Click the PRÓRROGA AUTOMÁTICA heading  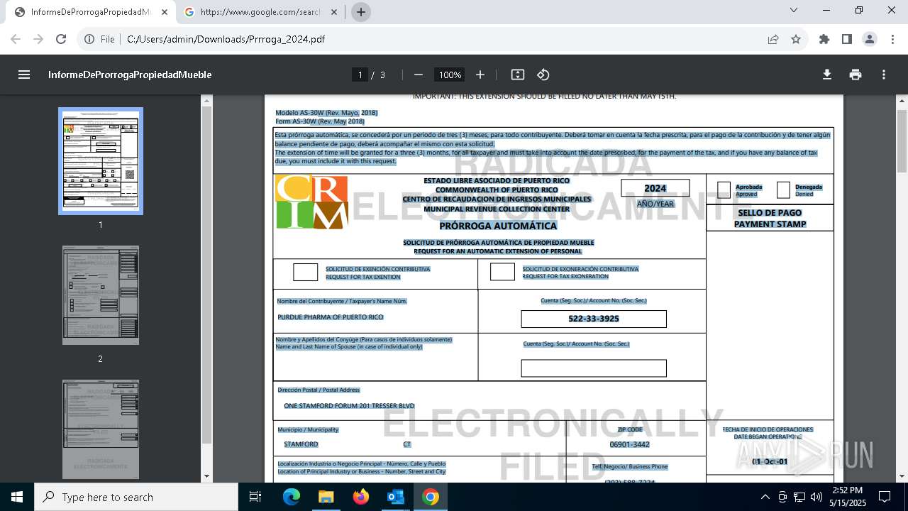[x=498, y=226]
